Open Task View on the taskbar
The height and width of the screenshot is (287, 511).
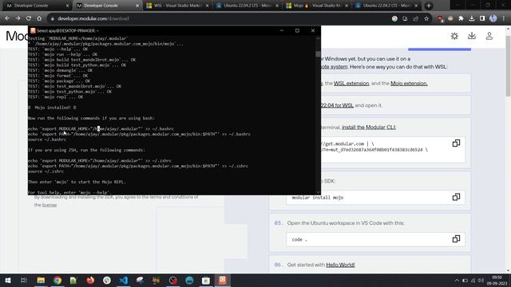point(23,280)
